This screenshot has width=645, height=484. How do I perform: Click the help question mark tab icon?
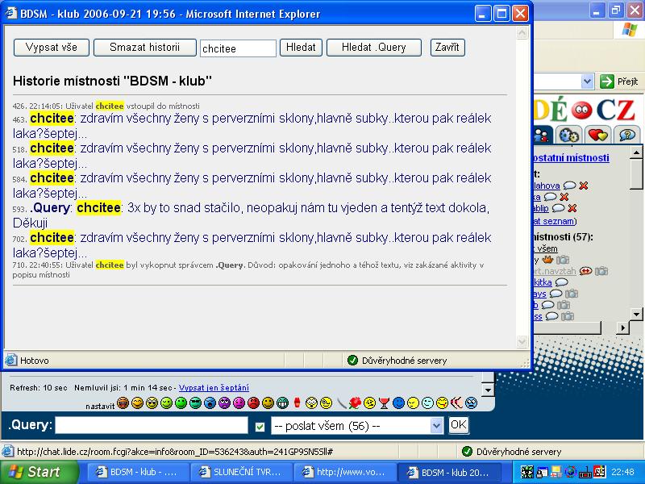(x=626, y=135)
